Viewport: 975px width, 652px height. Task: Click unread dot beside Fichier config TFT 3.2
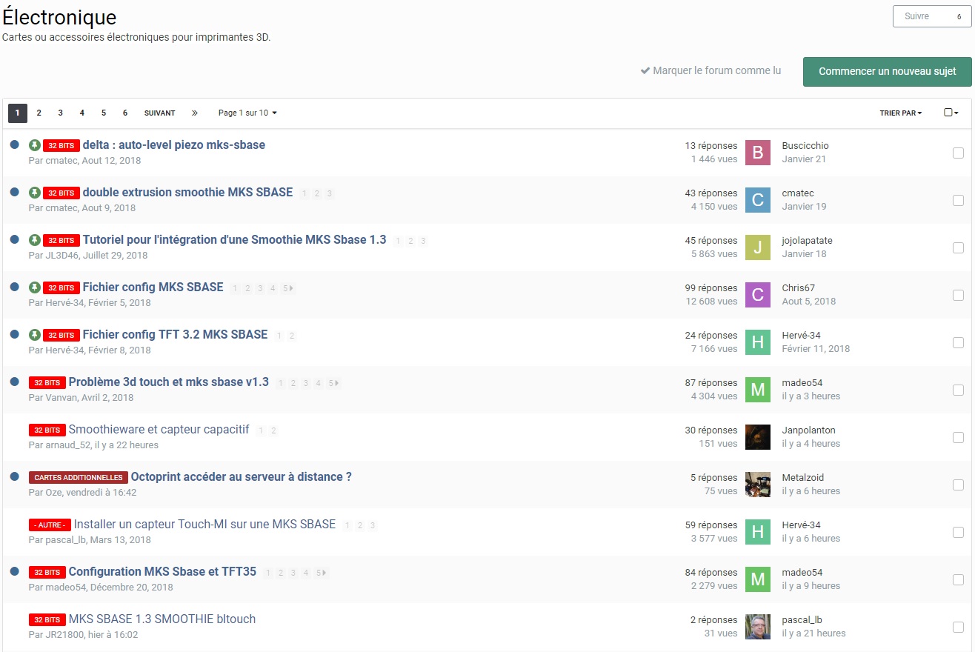coord(14,334)
